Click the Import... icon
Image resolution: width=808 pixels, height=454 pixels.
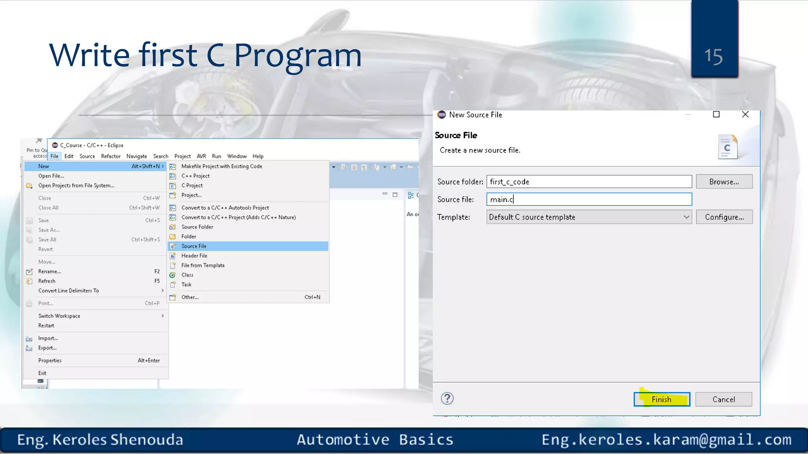coord(29,339)
